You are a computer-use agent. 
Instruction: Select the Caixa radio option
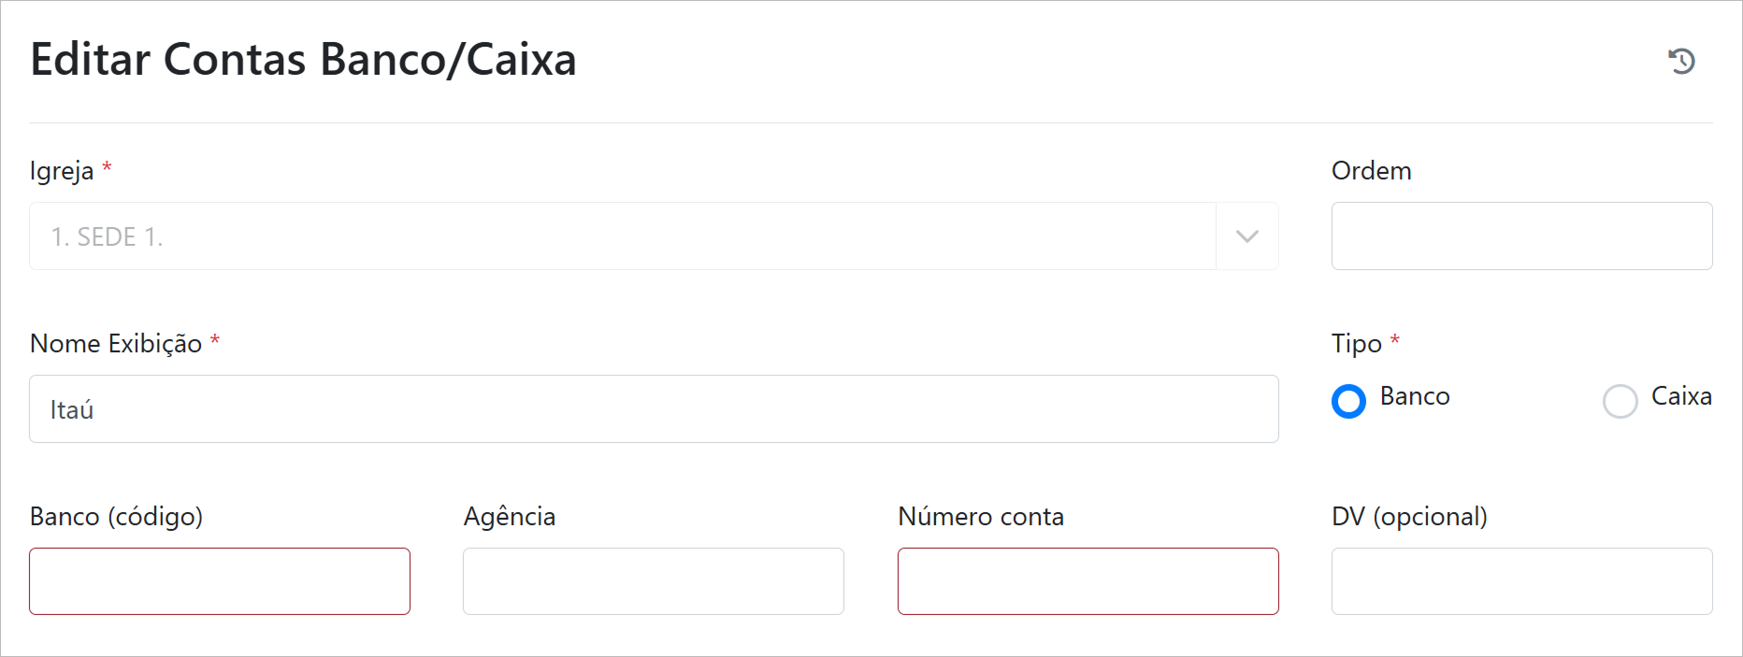pos(1620,401)
